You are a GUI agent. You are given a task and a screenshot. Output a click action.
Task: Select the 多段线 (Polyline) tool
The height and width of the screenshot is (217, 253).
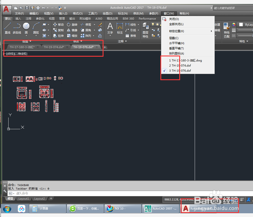(x=17, y=28)
